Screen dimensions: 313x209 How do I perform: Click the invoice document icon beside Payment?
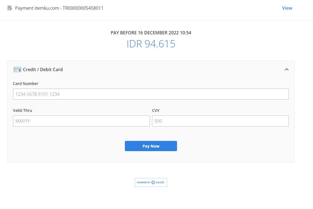(x=10, y=8)
